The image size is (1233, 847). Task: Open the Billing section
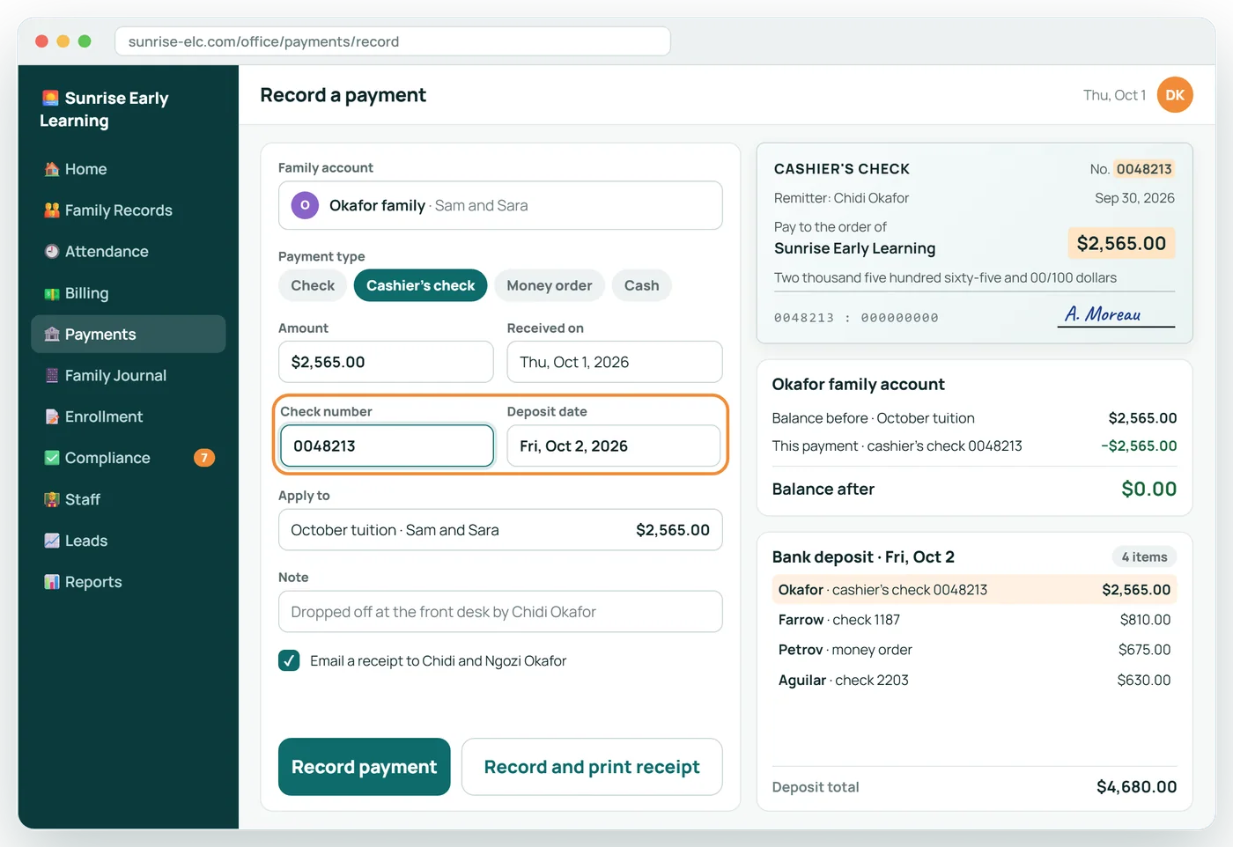(x=129, y=293)
